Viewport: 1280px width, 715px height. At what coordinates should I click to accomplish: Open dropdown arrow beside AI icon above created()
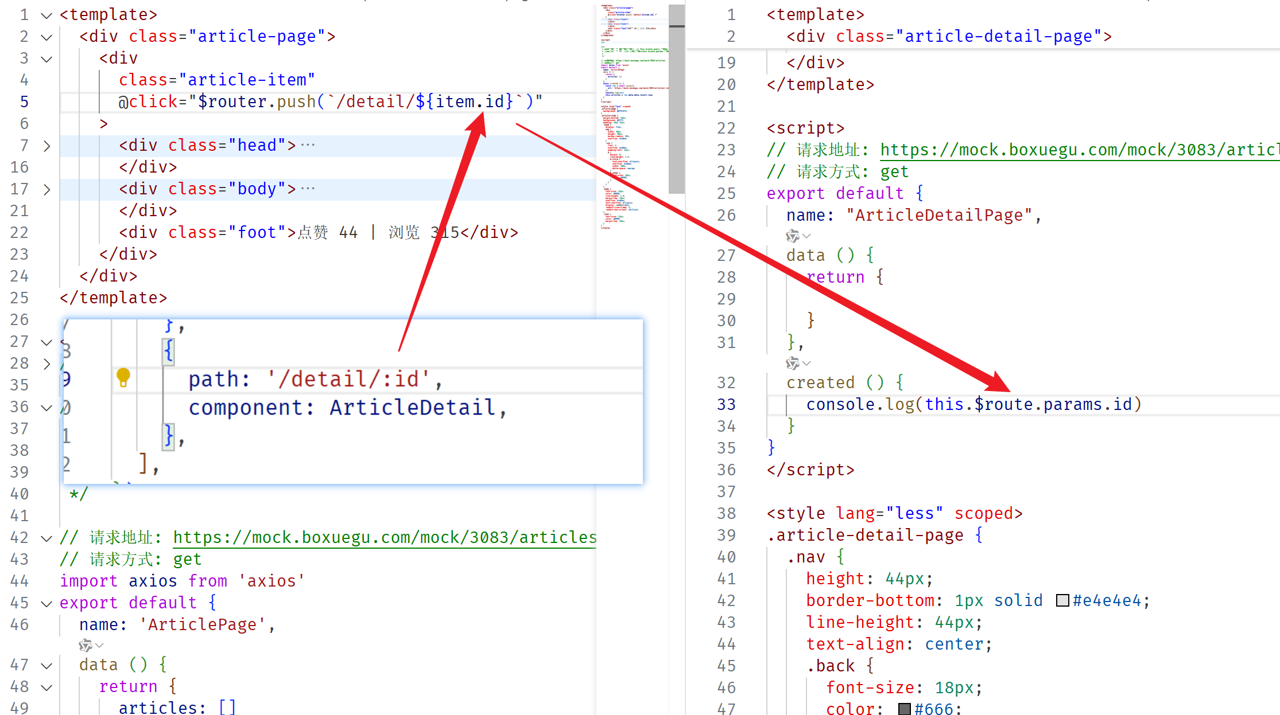tap(806, 363)
